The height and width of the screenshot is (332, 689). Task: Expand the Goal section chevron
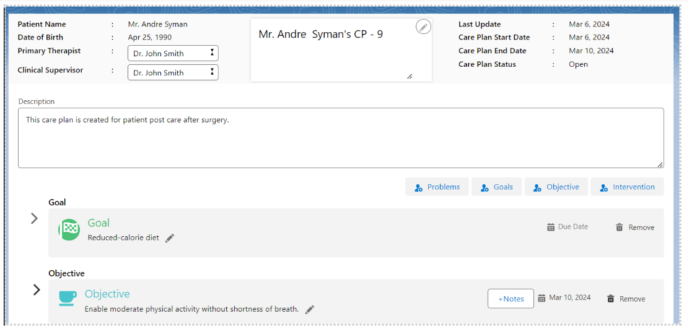tap(35, 218)
